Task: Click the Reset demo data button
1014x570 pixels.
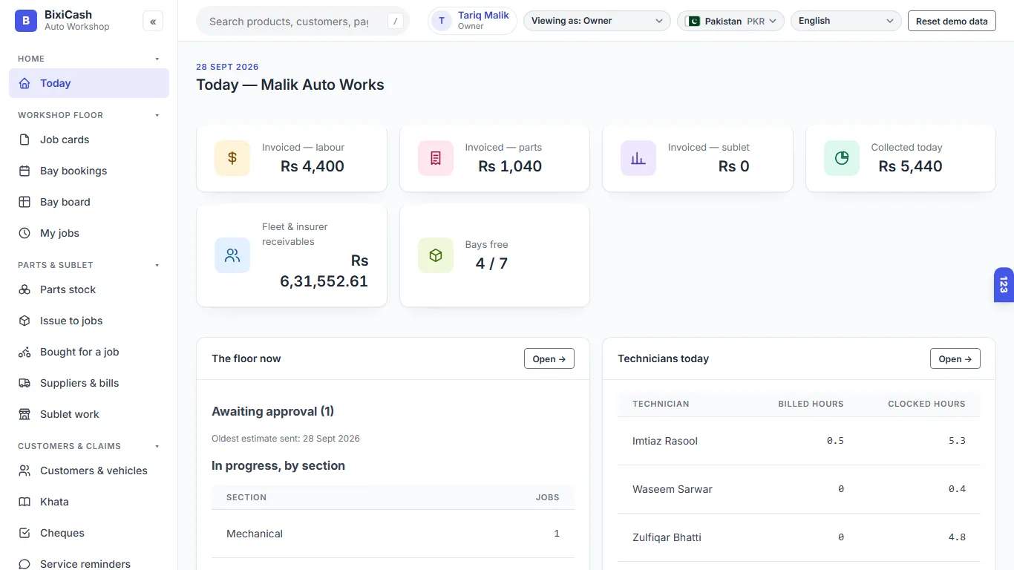Action: coord(952,21)
